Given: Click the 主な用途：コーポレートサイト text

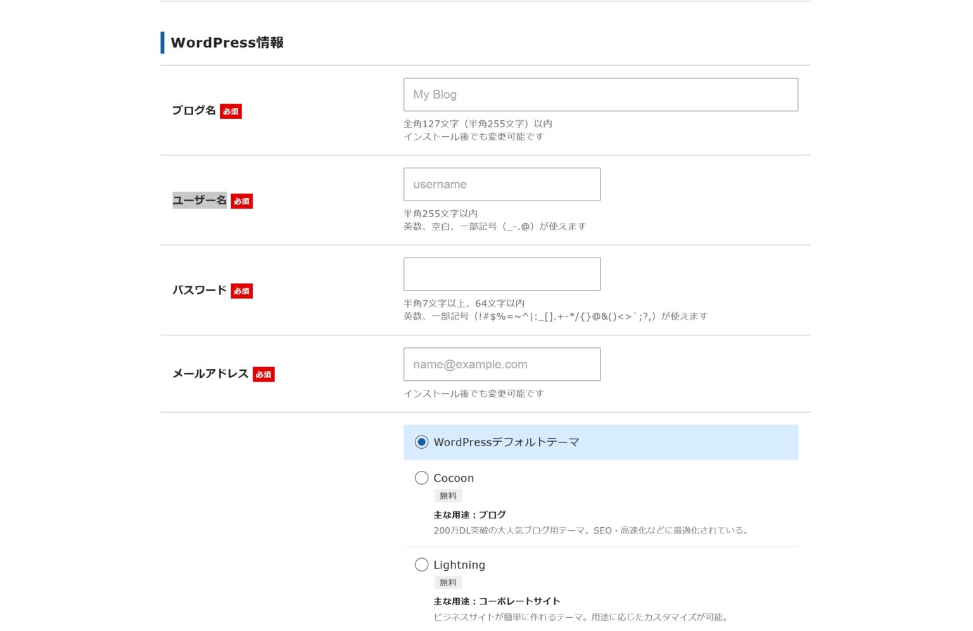Looking at the screenshot, I should (x=497, y=601).
